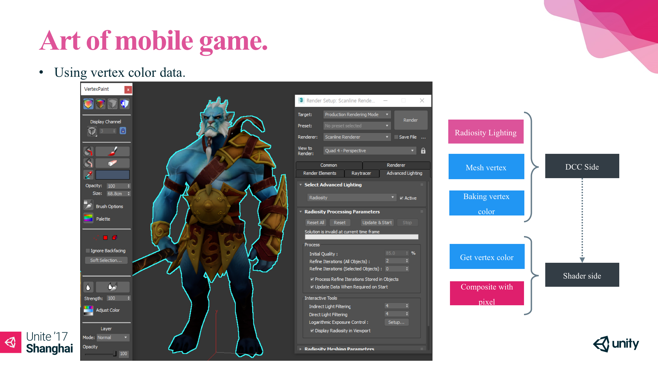Click the Adjust Color icon

pyautogui.click(x=88, y=310)
